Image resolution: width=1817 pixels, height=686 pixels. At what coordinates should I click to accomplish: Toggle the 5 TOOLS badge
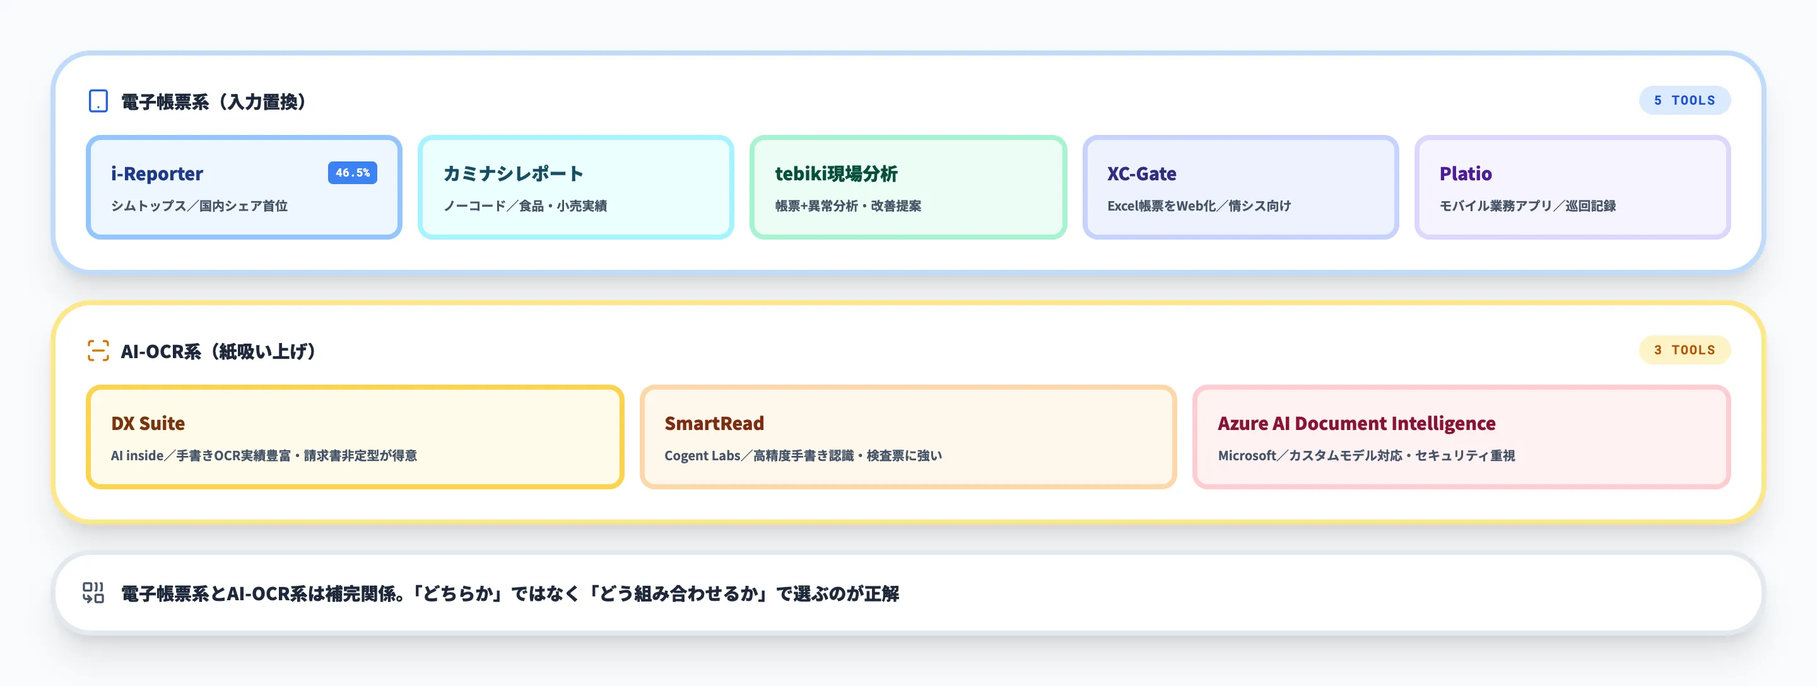pyautogui.click(x=1685, y=100)
